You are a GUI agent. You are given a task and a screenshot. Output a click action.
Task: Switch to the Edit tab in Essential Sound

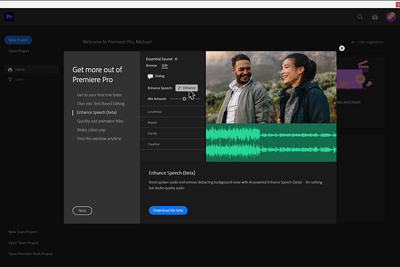[x=165, y=65]
